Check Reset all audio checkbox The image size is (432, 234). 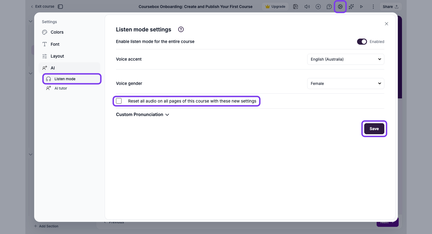point(119,101)
